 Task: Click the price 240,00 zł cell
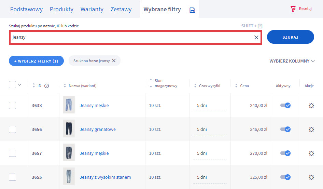[258, 105]
